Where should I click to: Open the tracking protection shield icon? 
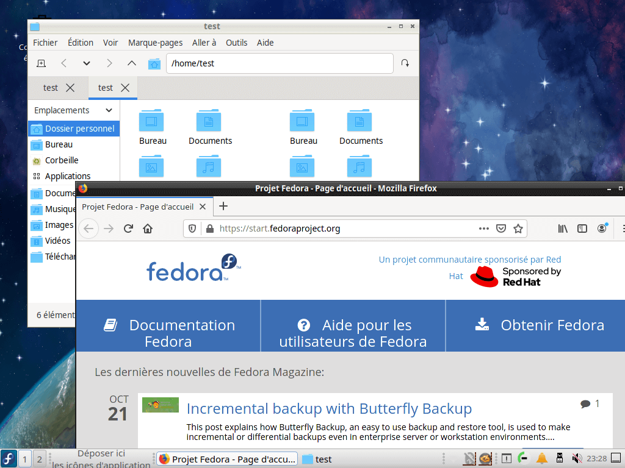point(192,229)
